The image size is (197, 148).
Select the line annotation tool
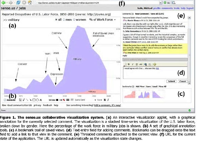(x=27, y=100)
